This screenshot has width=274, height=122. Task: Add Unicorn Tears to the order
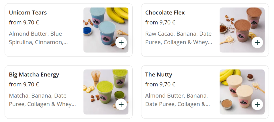(x=121, y=42)
